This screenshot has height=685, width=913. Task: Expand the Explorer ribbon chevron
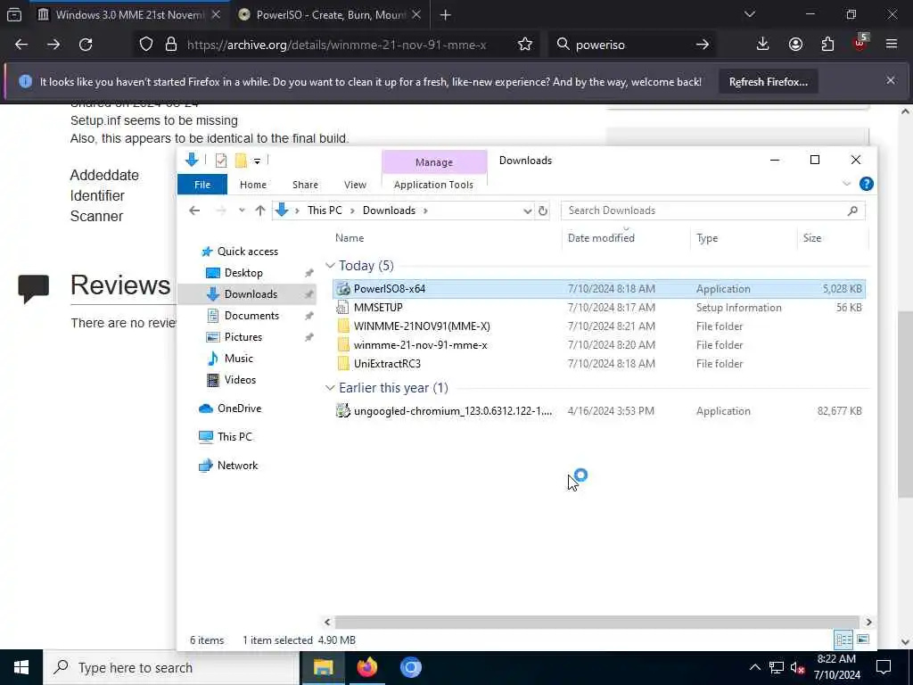tap(846, 184)
